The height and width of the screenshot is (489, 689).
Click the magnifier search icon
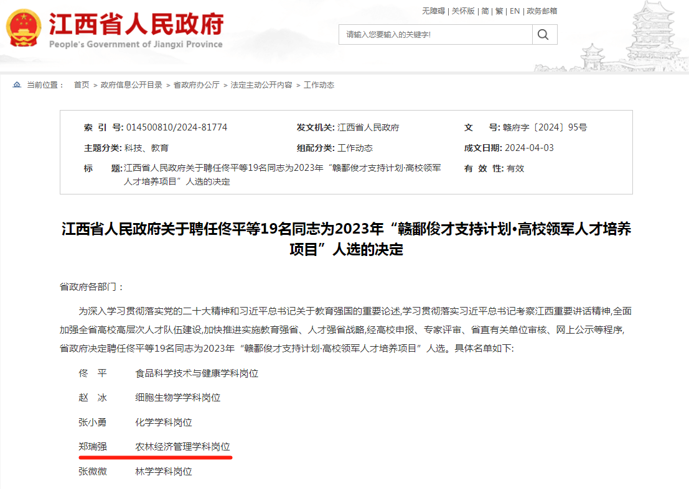click(544, 35)
